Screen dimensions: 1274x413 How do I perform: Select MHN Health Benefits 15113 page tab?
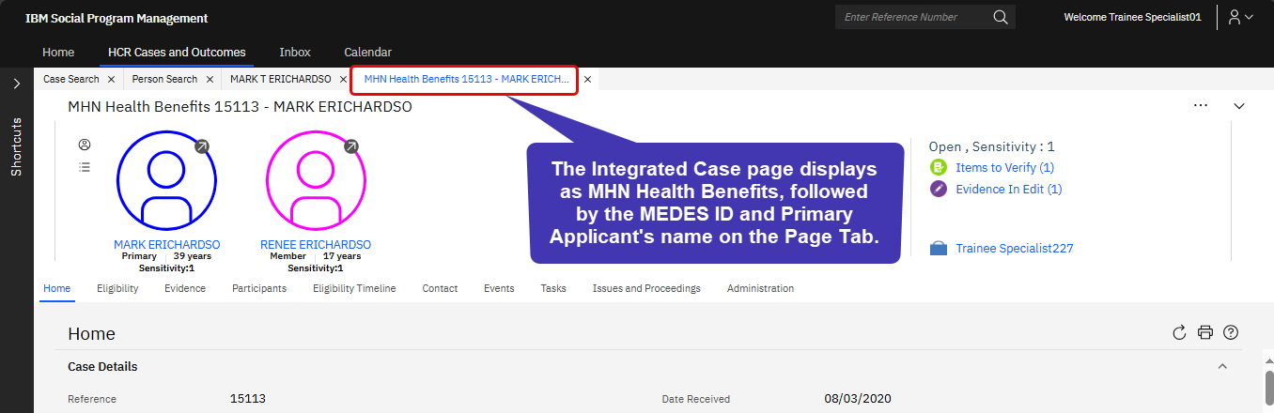tap(466, 80)
